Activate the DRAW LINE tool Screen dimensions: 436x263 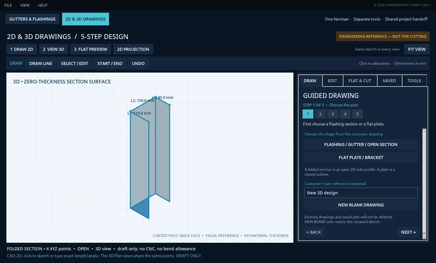point(41,63)
